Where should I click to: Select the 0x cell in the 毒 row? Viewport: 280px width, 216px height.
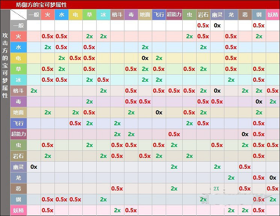pos(259,102)
